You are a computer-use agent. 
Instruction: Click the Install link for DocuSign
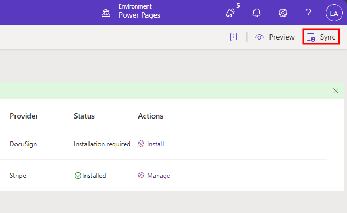(156, 144)
